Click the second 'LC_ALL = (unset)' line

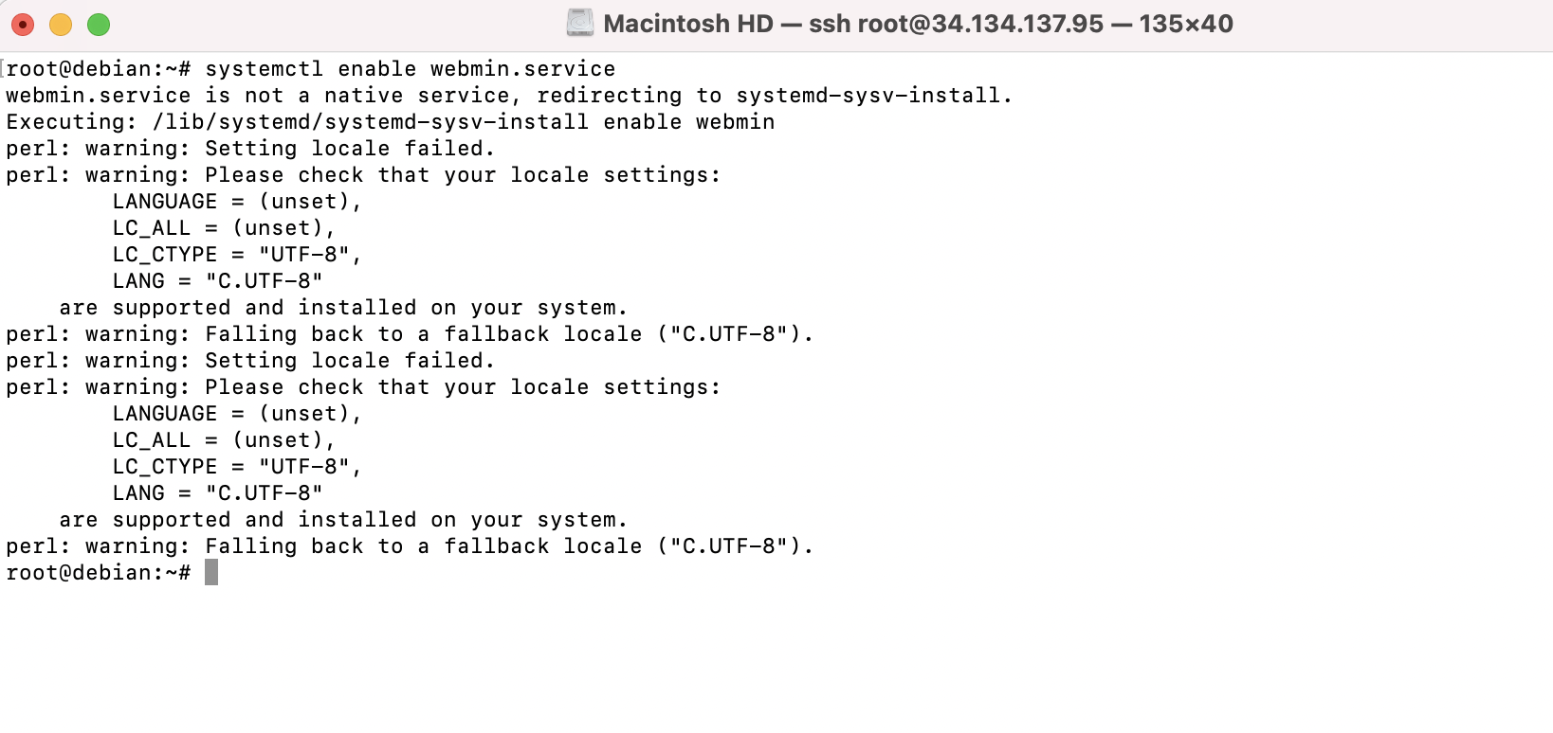pos(224,440)
